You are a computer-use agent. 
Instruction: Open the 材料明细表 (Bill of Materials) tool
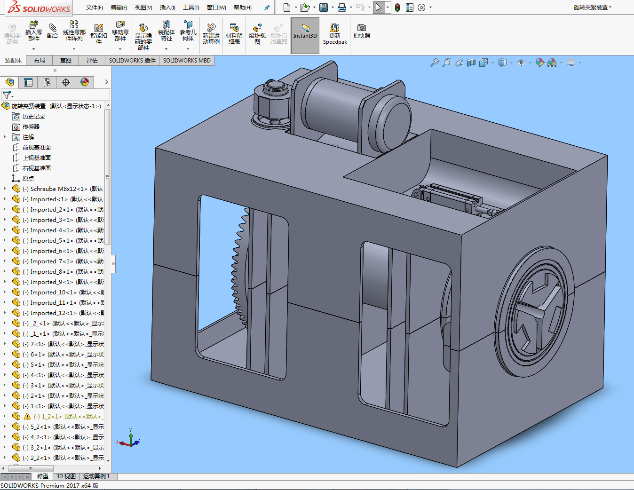click(234, 30)
